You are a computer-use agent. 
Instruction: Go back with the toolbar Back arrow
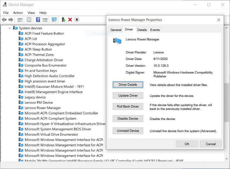pos(4,20)
